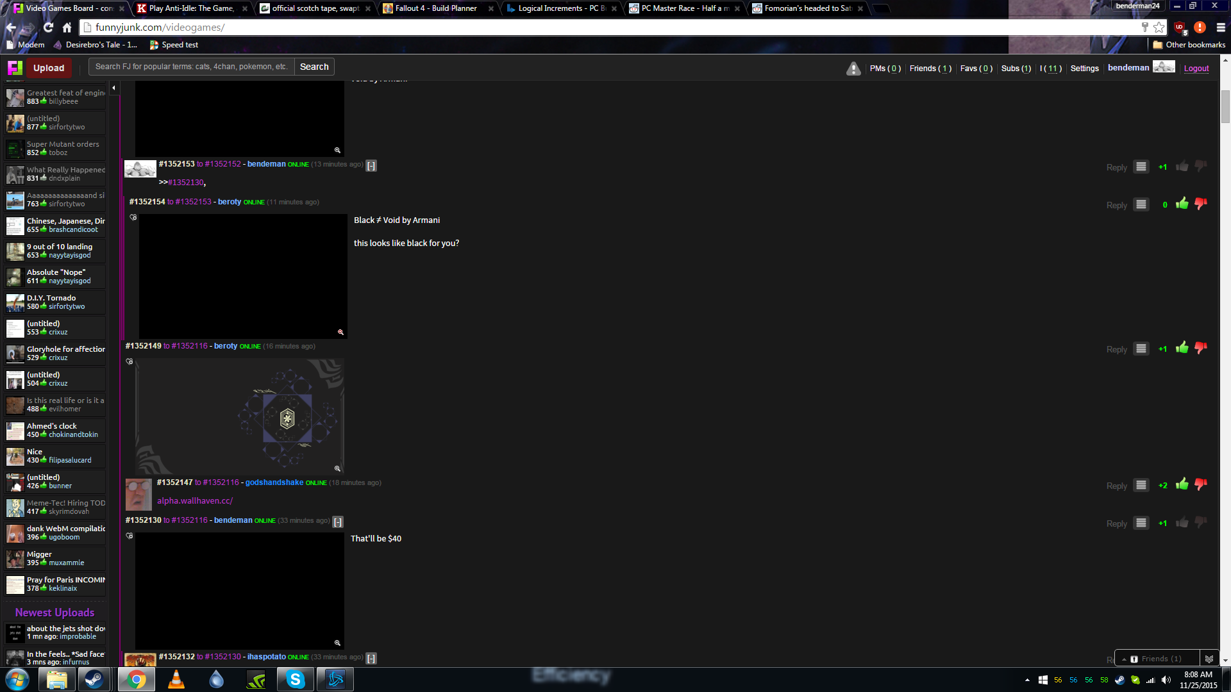Switch to the Fallout 4 - Build Planner tab
The height and width of the screenshot is (692, 1231).
click(x=436, y=8)
